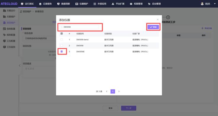Click the 下一步 button at the bottom
Viewport: 218px width, 116px height.
pos(129,108)
